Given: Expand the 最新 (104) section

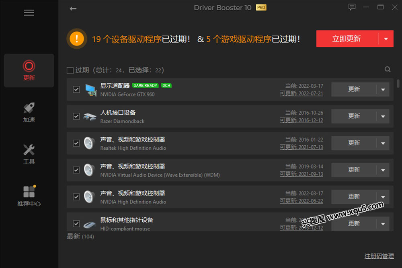Looking at the screenshot, I should point(80,237).
